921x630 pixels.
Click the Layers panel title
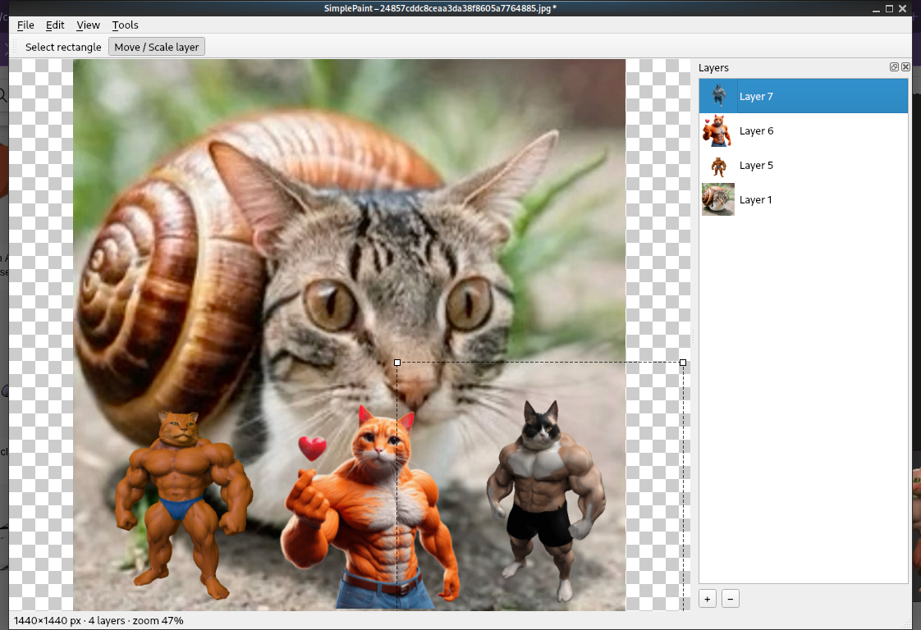[x=713, y=67]
